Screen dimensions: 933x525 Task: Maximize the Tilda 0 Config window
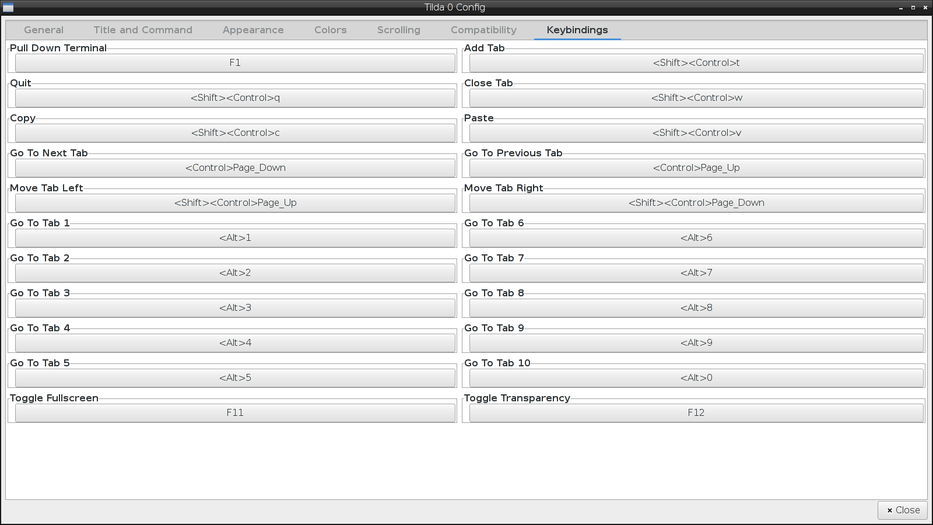(x=913, y=8)
